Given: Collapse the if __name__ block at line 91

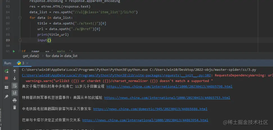Looking at the screenshot, I should (20, 51).
